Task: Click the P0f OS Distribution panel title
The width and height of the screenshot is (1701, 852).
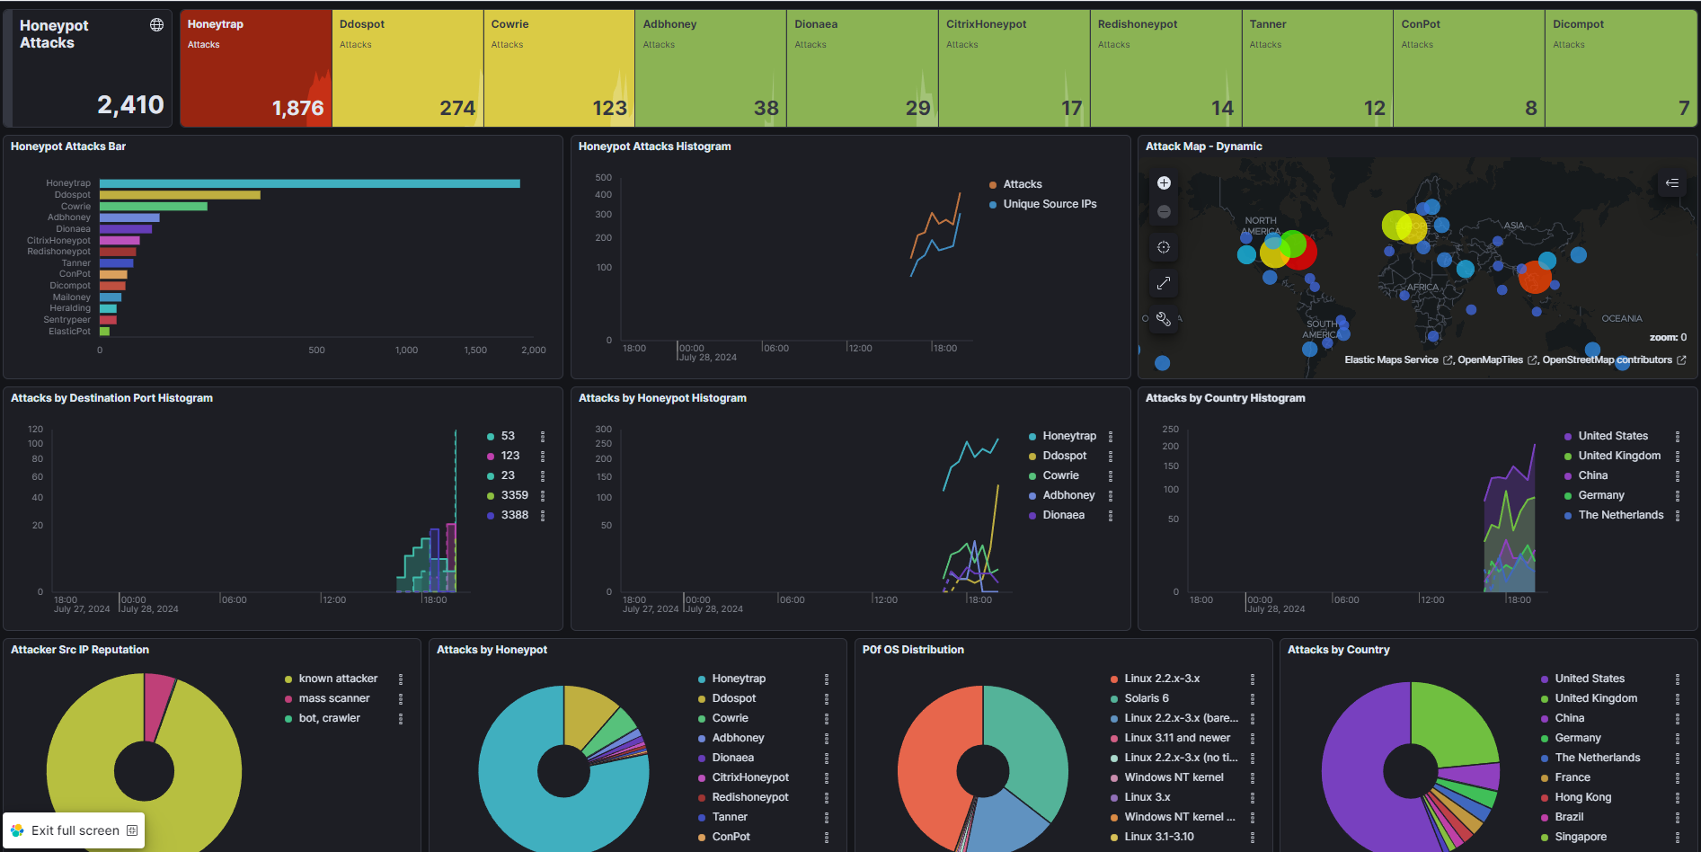Action: coord(913,650)
